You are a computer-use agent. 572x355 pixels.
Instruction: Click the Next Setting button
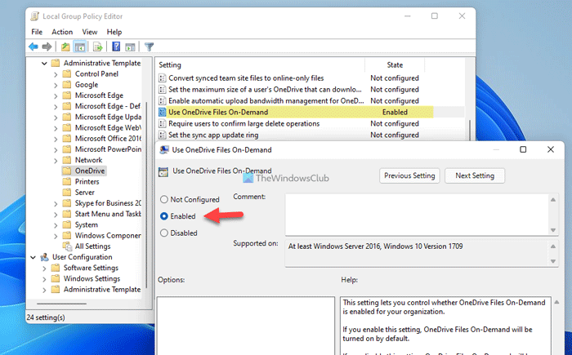(x=475, y=175)
